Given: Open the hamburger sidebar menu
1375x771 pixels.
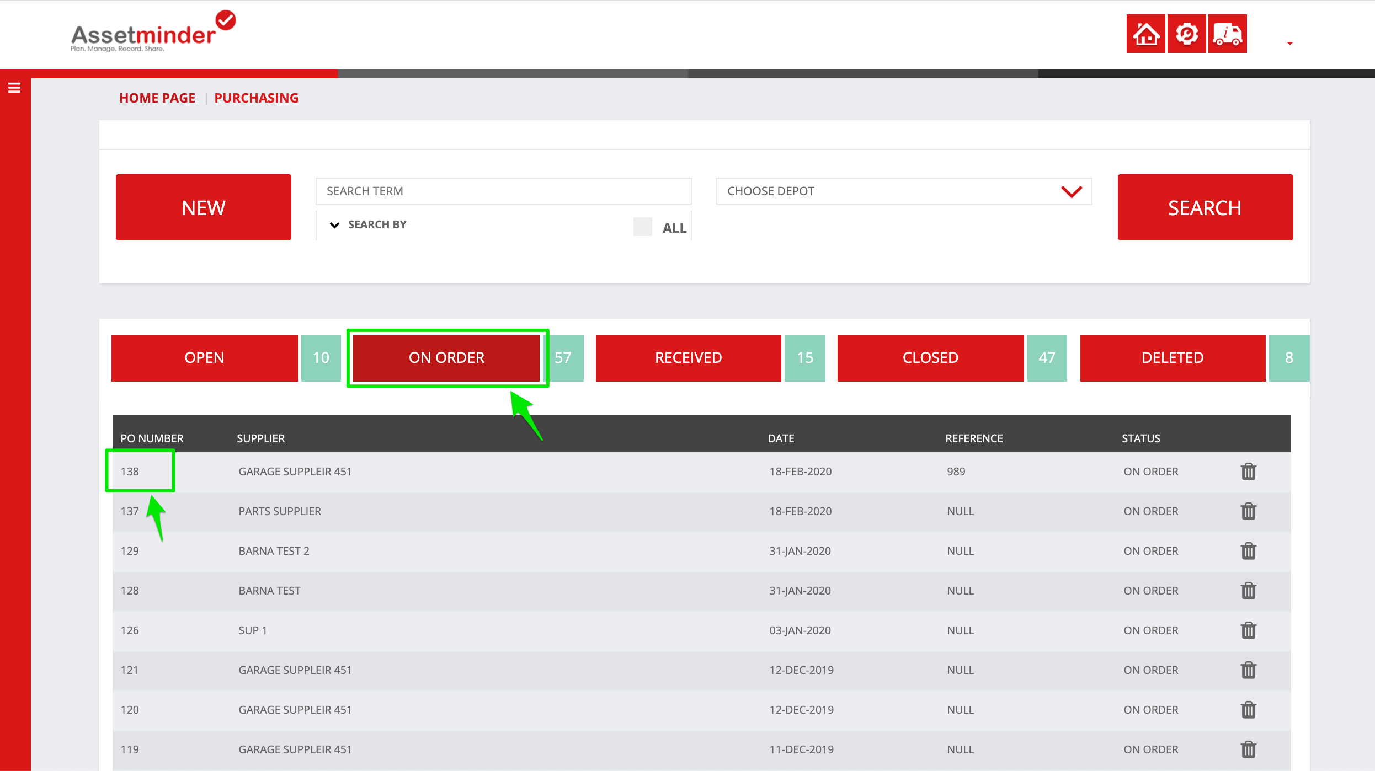Looking at the screenshot, I should (x=14, y=88).
